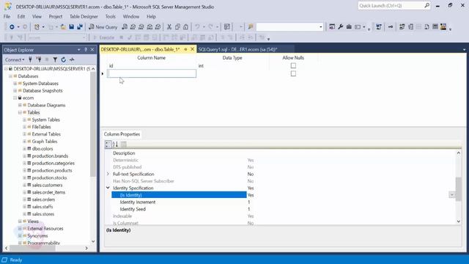The width and height of the screenshot is (469, 264).
Task: Click the Manage Indexes and Keys icon
Action: pyautogui.click(x=410, y=27)
